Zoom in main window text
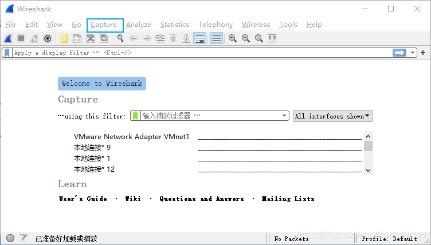The height and width of the screenshot is (245, 431). (233, 38)
